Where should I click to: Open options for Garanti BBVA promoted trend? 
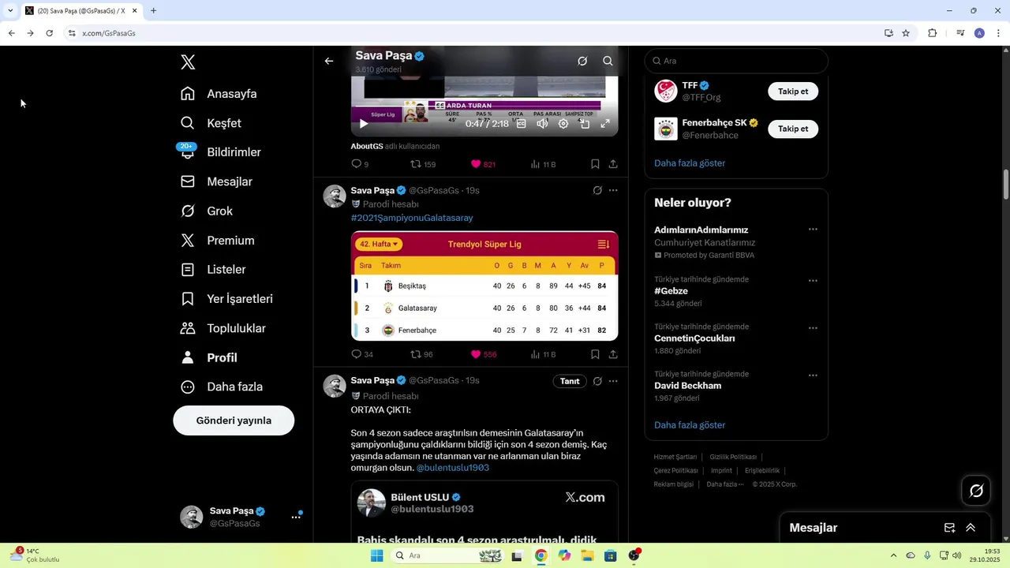813,230
